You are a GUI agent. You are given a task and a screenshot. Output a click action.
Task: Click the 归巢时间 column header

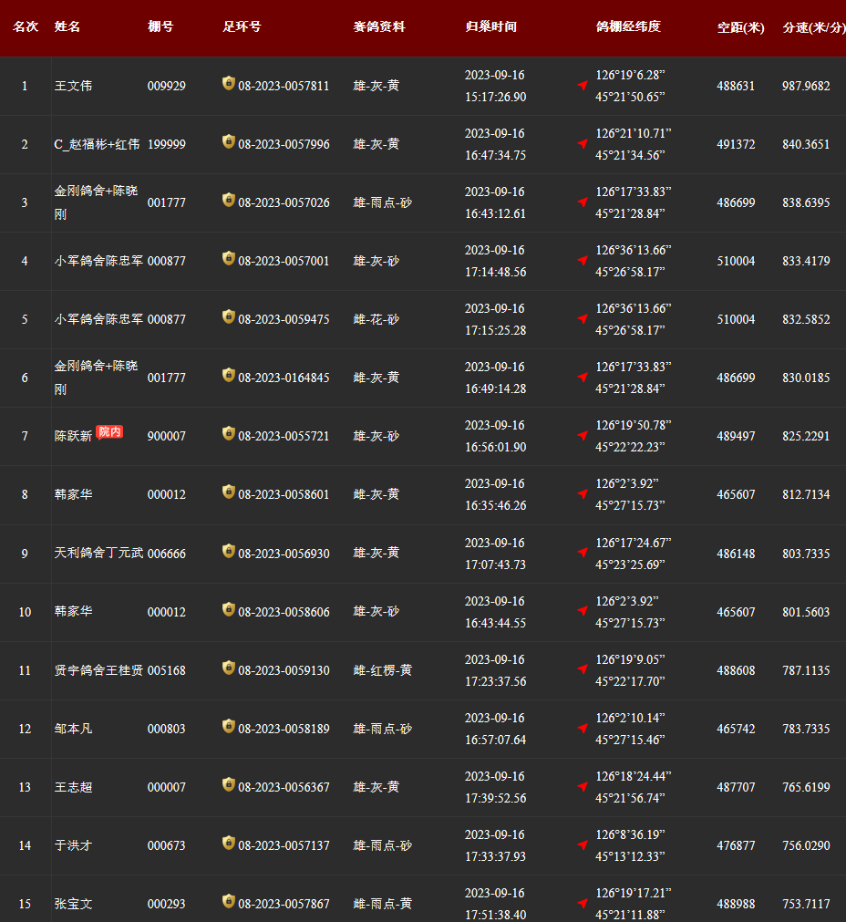(x=490, y=27)
